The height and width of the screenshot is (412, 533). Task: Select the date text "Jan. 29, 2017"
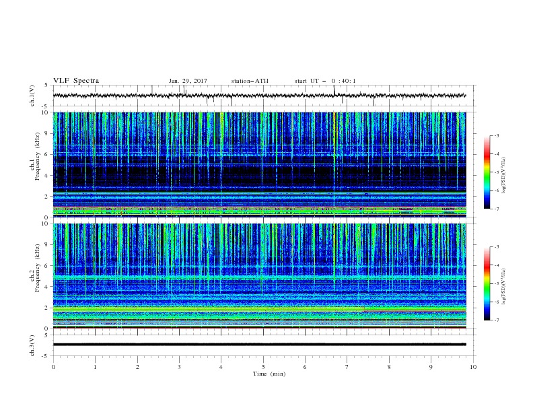click(x=188, y=81)
